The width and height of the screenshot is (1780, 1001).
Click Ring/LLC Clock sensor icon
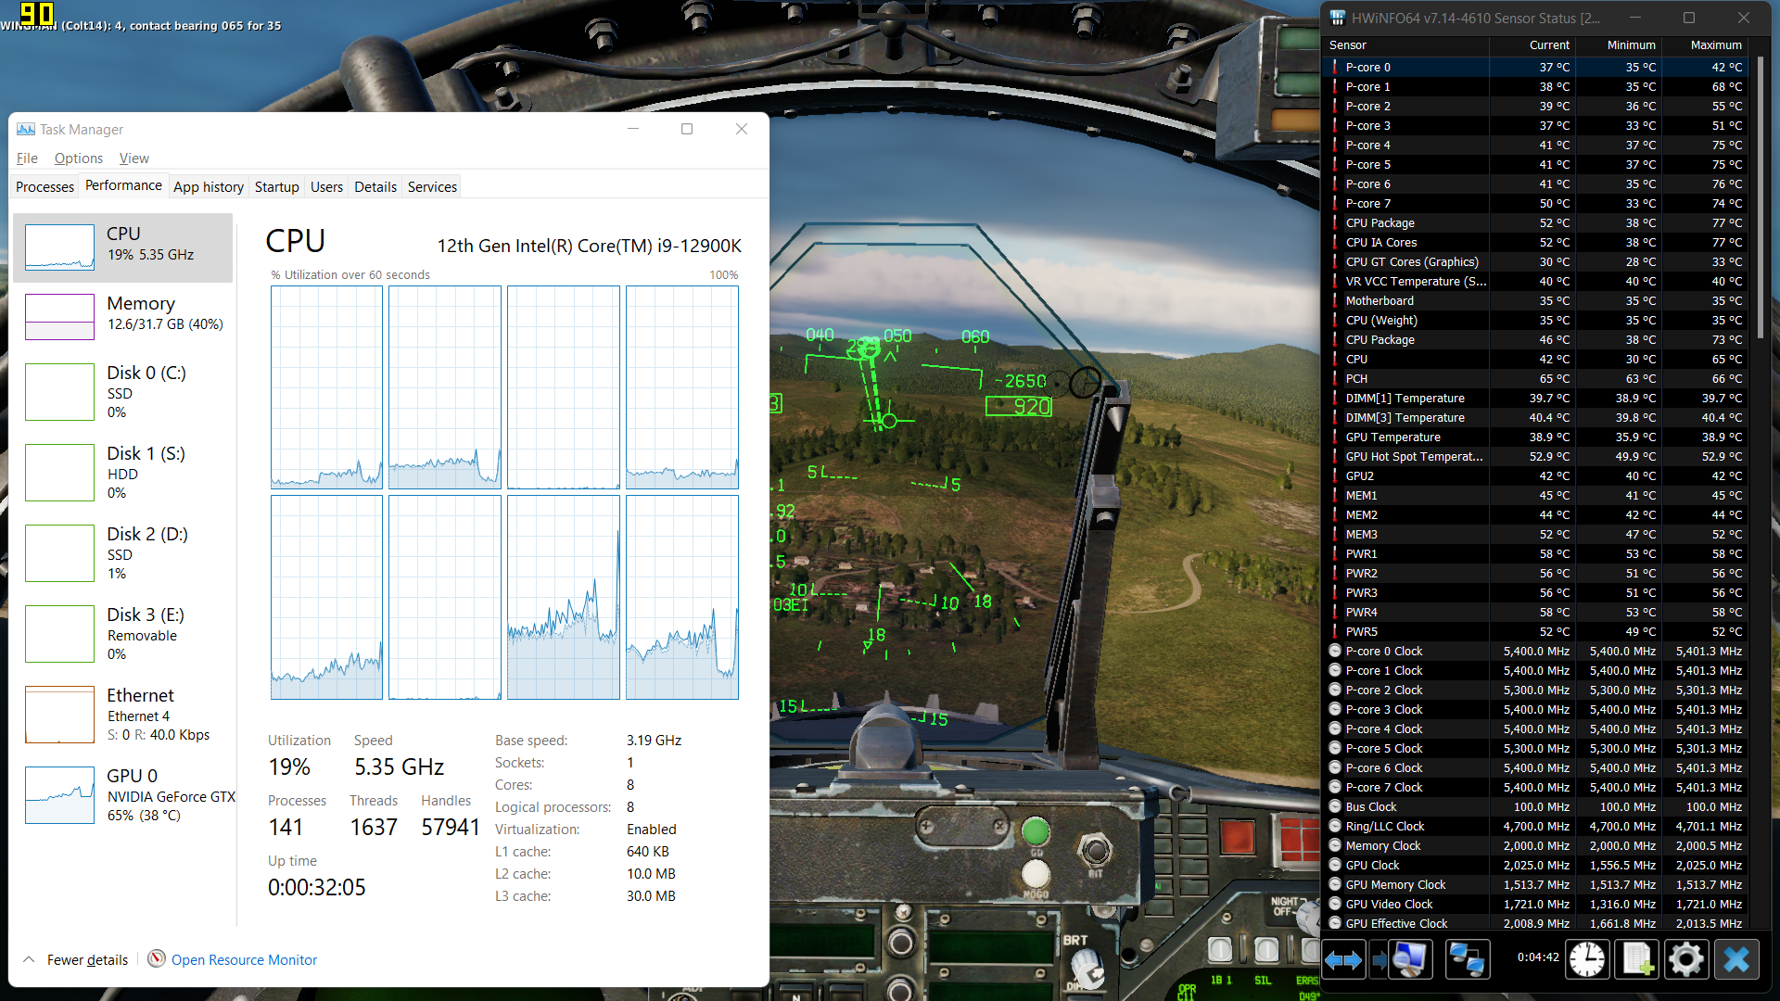pyautogui.click(x=1335, y=826)
